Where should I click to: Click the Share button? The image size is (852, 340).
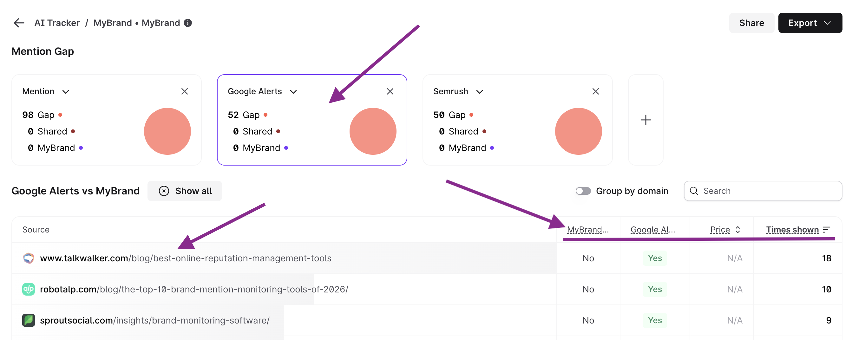pos(751,23)
